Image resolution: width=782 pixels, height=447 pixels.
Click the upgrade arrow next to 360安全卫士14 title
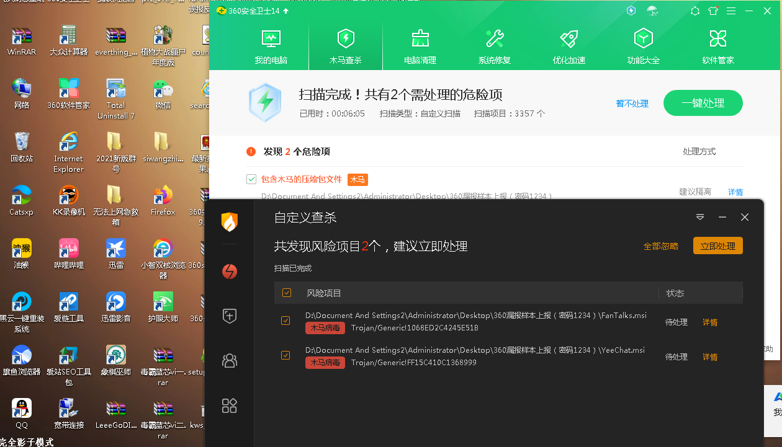285,11
